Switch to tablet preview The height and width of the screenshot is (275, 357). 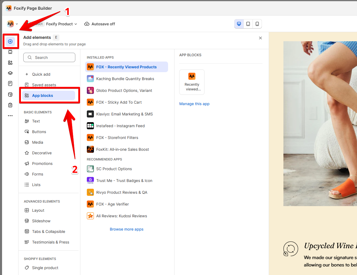[x=248, y=24]
